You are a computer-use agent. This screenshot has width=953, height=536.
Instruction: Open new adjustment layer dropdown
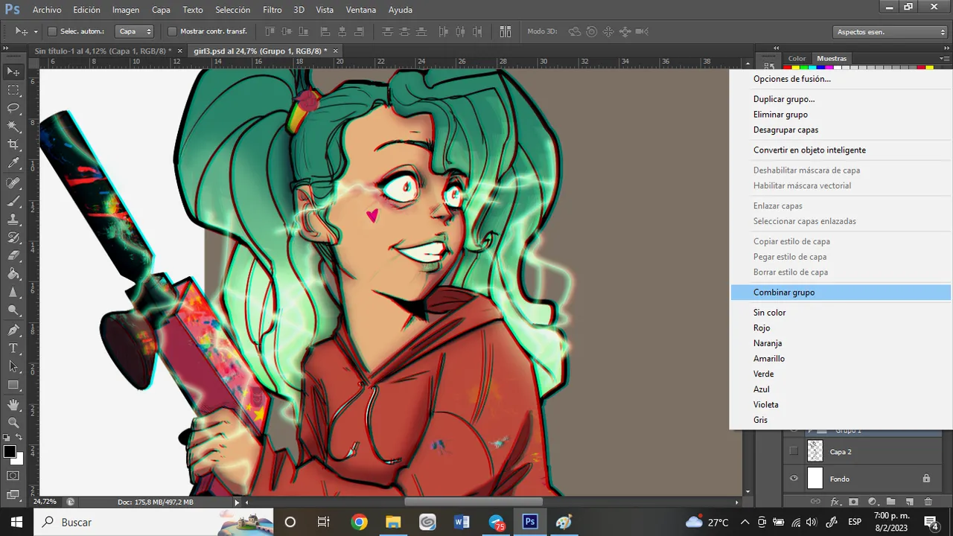coord(872,502)
